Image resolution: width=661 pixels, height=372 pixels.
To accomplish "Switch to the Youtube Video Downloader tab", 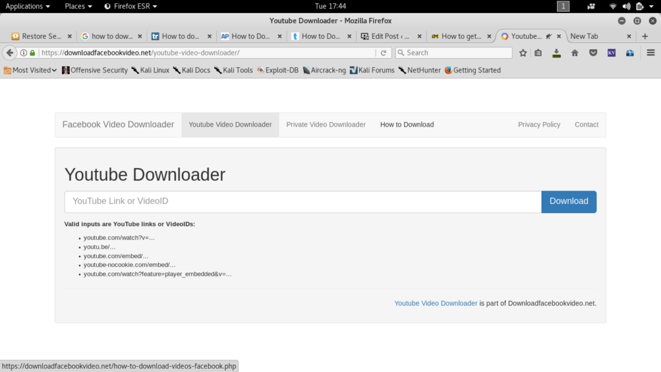I will (x=230, y=124).
